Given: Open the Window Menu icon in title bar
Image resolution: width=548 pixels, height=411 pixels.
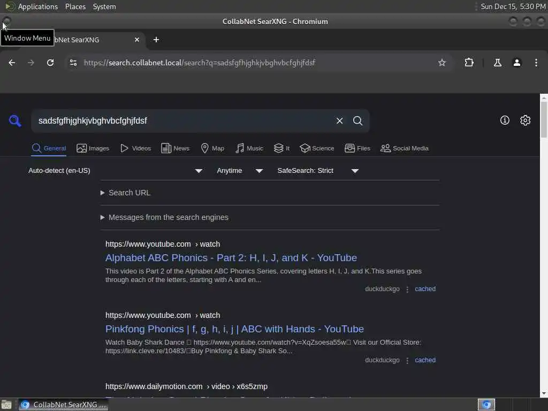Looking at the screenshot, I should 6,21.
